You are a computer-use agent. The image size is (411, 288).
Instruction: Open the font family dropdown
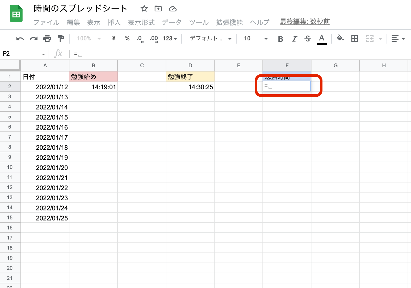[211, 39]
